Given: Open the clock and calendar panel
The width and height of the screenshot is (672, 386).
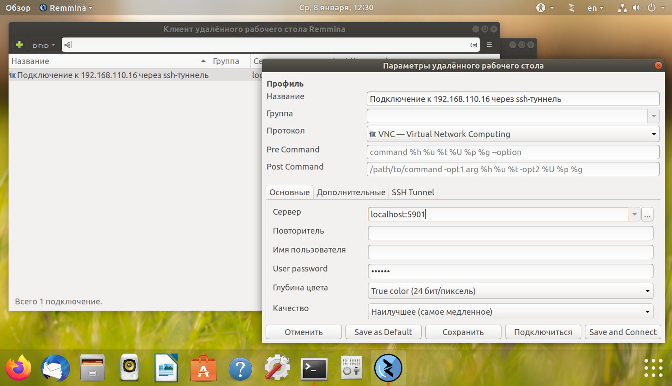Looking at the screenshot, I should [336, 8].
